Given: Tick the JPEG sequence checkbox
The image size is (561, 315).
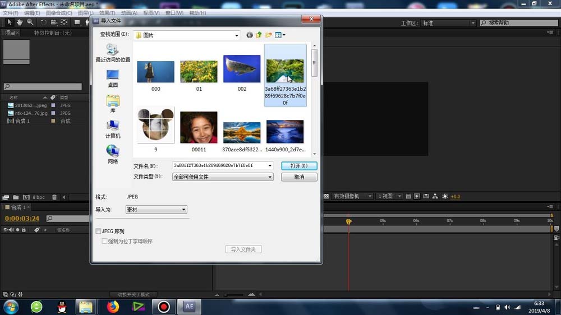Looking at the screenshot, I should pos(98,231).
